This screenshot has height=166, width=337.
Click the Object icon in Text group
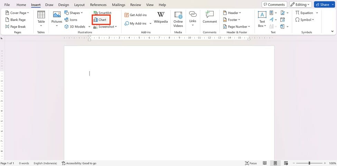click(x=282, y=27)
